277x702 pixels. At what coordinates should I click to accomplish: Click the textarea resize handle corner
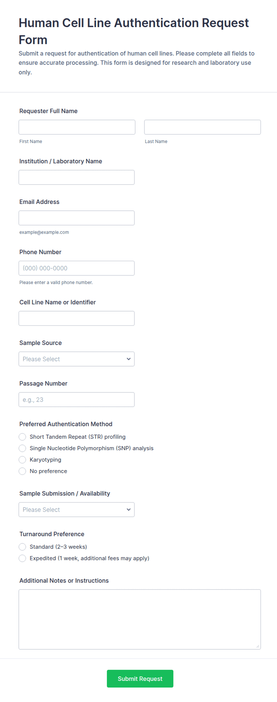[258, 646]
